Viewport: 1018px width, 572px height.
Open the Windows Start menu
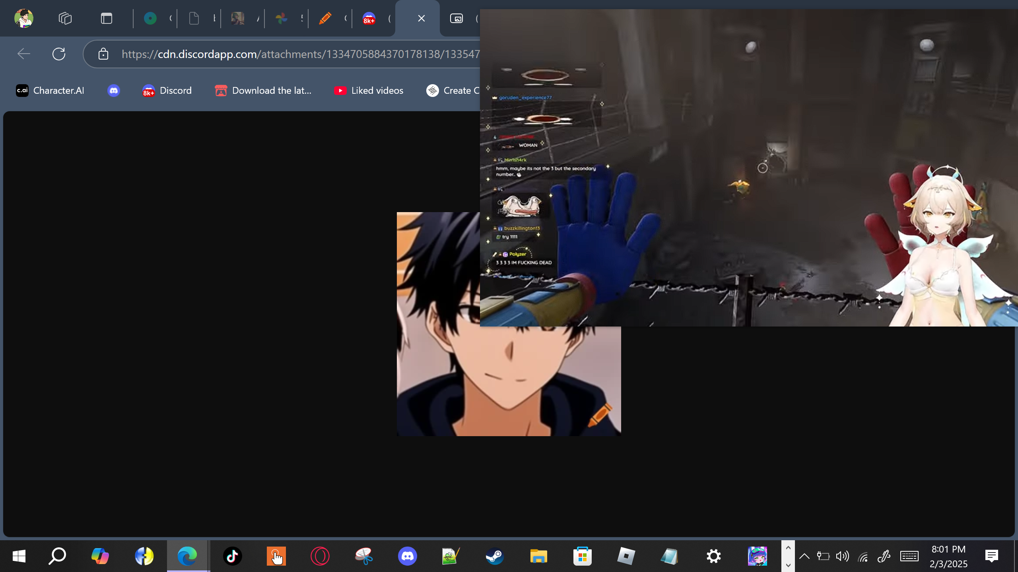[x=19, y=556]
